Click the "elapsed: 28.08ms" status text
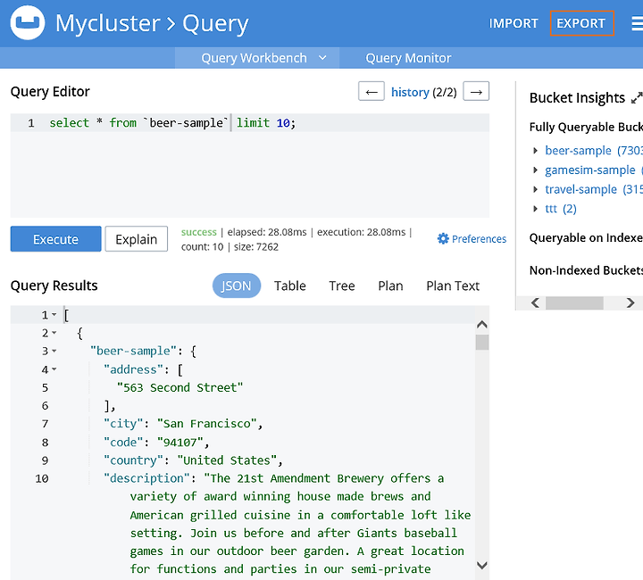The image size is (643, 580). [267, 232]
